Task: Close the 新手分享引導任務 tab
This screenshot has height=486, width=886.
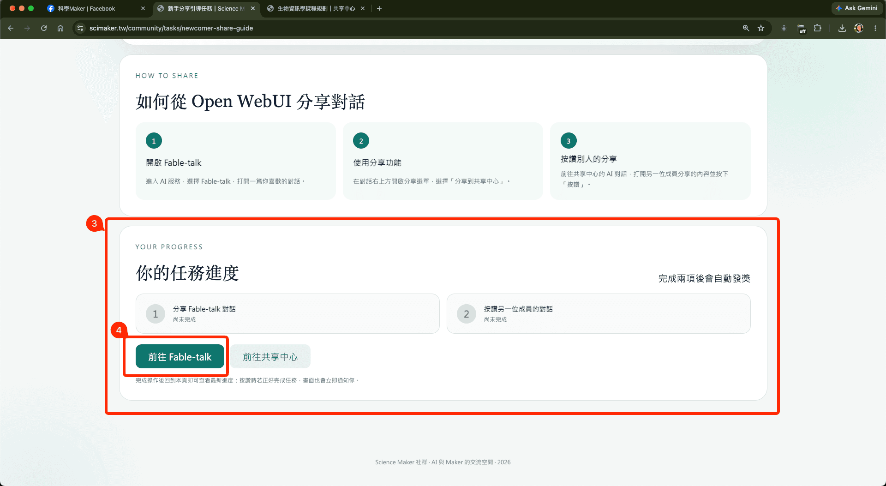Action: (253, 8)
